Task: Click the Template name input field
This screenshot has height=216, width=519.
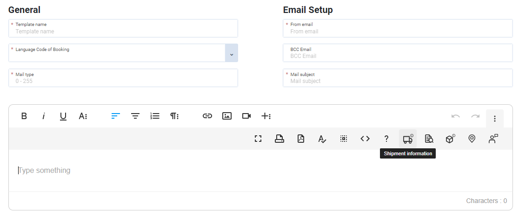Action: click(123, 32)
